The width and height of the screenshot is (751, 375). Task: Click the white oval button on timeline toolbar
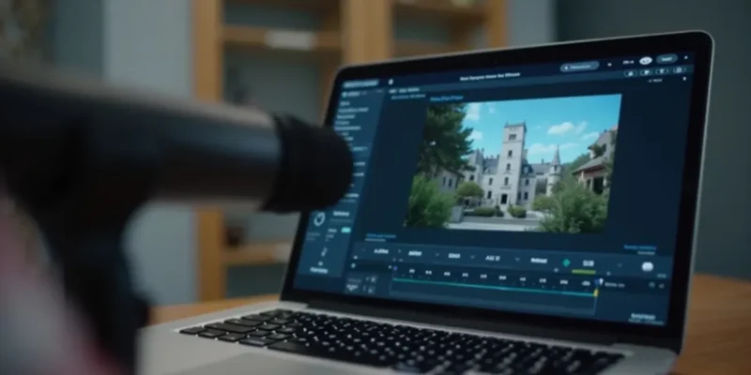[x=648, y=267]
